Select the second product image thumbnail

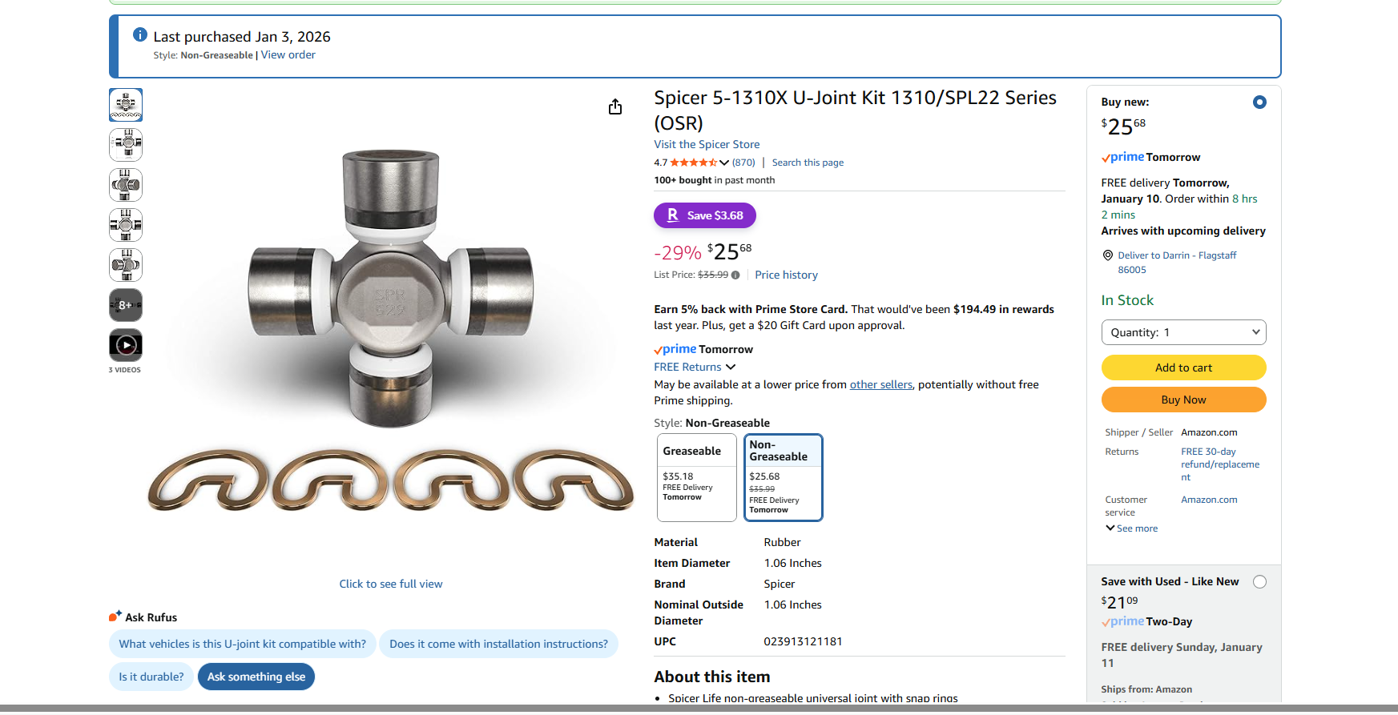(126, 145)
